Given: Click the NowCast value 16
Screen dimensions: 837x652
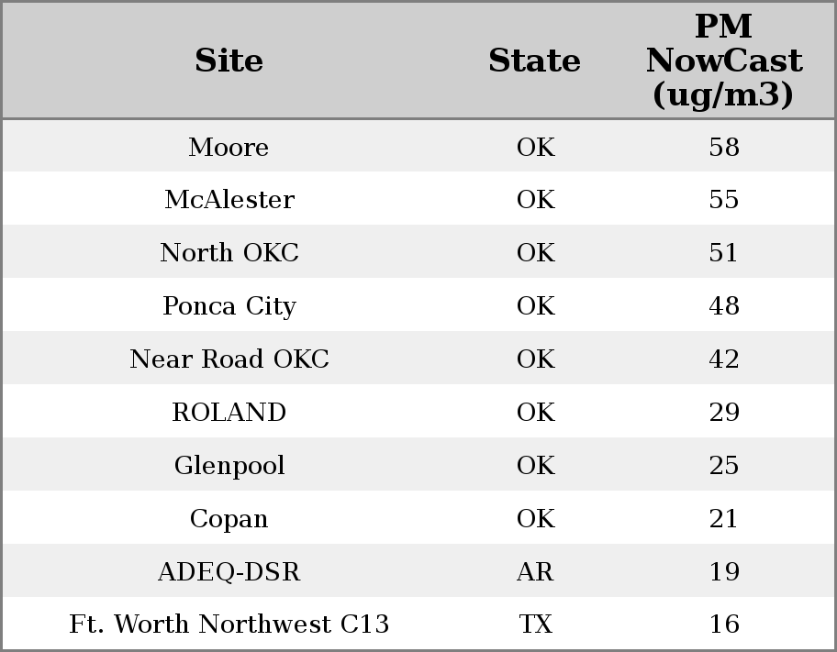Looking at the screenshot, I should 723,624.
